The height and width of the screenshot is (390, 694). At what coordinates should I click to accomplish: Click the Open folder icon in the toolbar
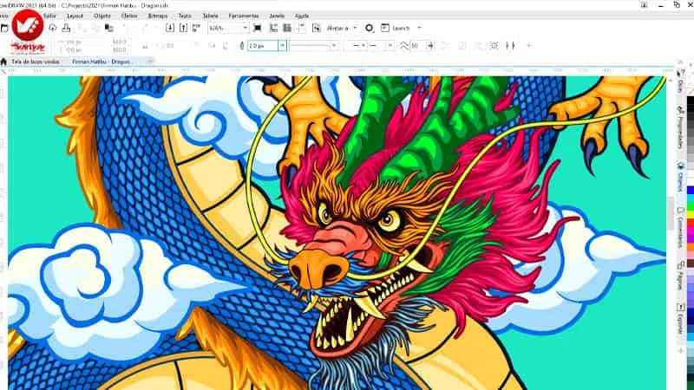[x=4, y=28]
